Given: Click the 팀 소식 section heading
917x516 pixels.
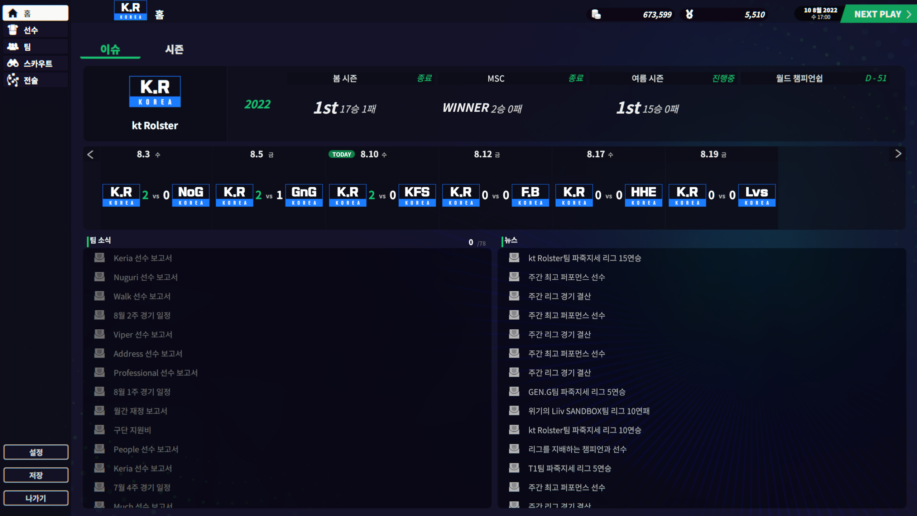Looking at the screenshot, I should point(100,240).
